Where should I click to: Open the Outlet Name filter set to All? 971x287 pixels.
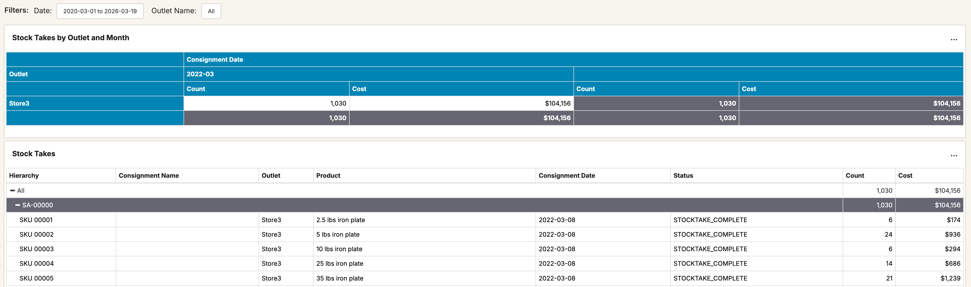coord(211,11)
